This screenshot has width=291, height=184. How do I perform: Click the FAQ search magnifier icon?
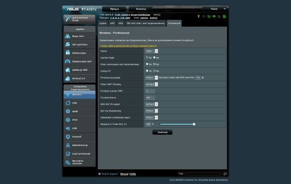(x=225, y=174)
